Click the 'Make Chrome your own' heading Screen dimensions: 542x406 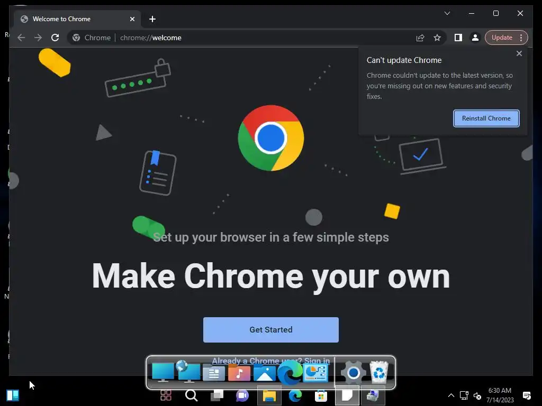(x=271, y=277)
